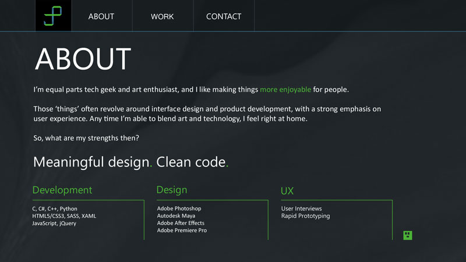
Task: Click 'User Interviews' under UX
Action: pos(301,208)
